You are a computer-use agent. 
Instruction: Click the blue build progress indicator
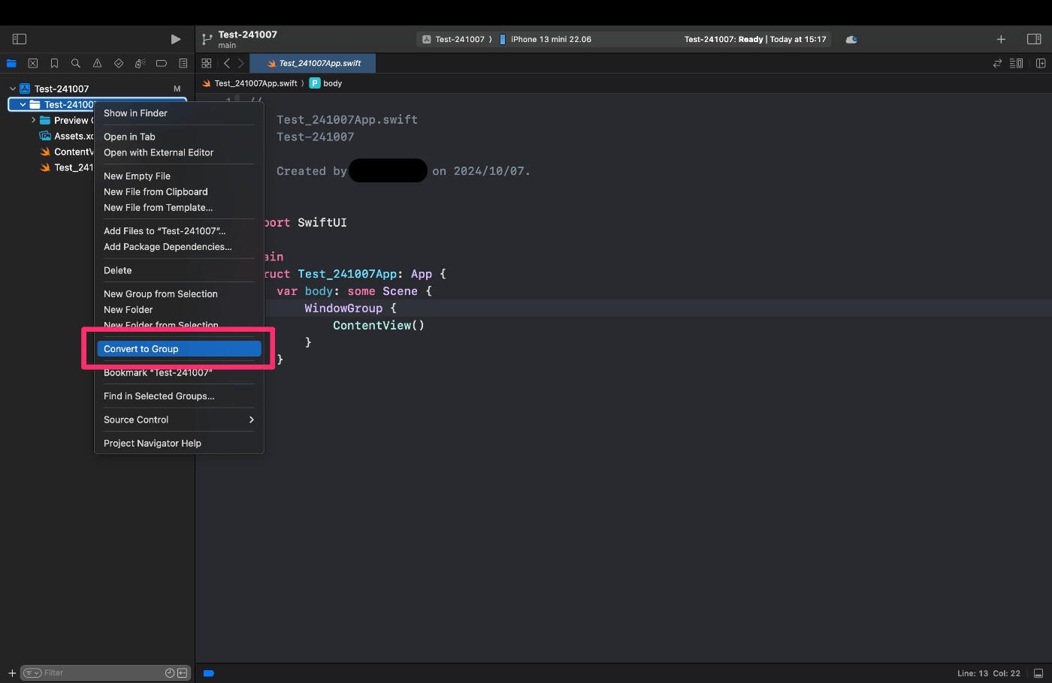click(208, 672)
